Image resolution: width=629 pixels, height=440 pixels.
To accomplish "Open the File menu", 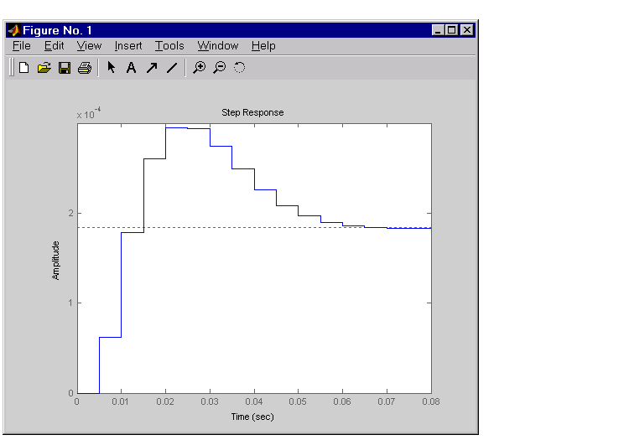I will (x=21, y=46).
